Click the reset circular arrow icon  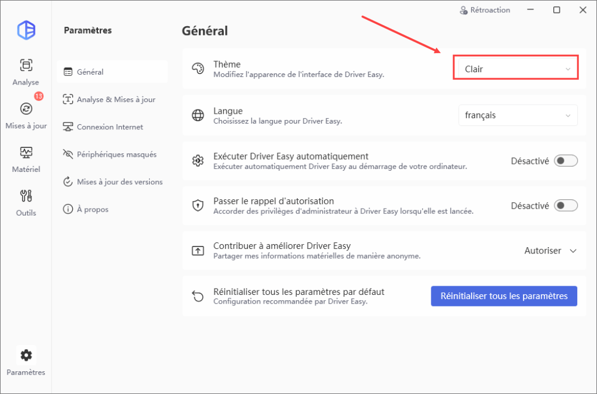tap(198, 295)
